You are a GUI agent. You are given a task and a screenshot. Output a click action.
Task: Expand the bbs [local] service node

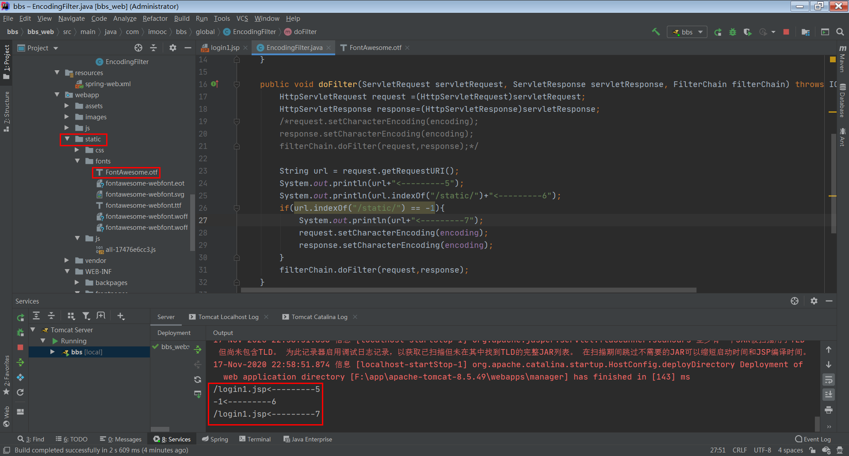[x=53, y=352]
